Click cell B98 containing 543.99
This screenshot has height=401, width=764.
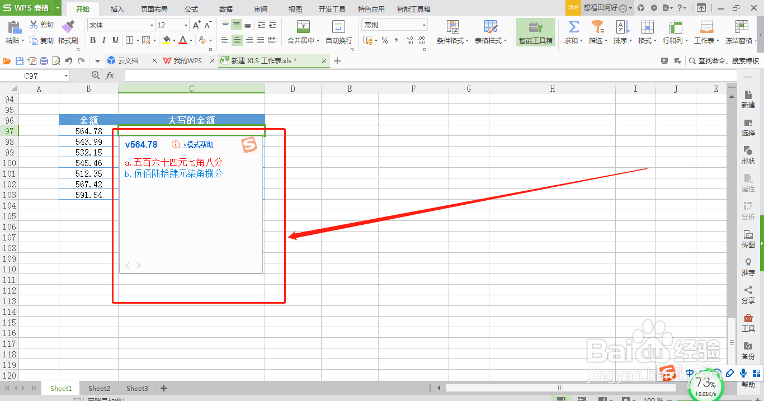coord(88,141)
